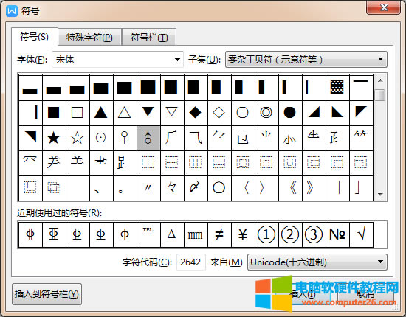Viewport: 406px width, 317px height.
Task: Select the circled dot sun symbol
Action: click(100, 138)
